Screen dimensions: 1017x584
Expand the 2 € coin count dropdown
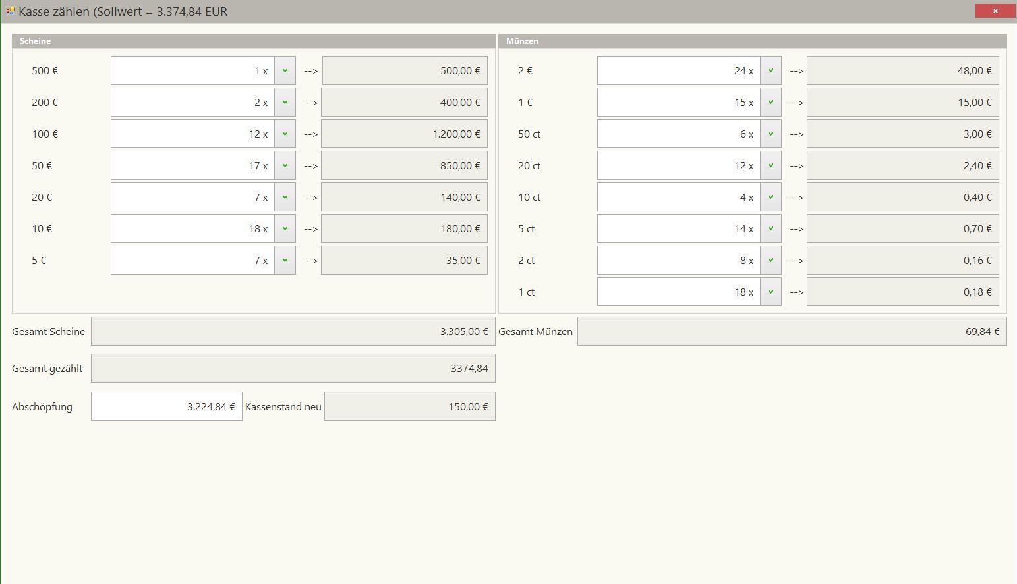pos(770,70)
